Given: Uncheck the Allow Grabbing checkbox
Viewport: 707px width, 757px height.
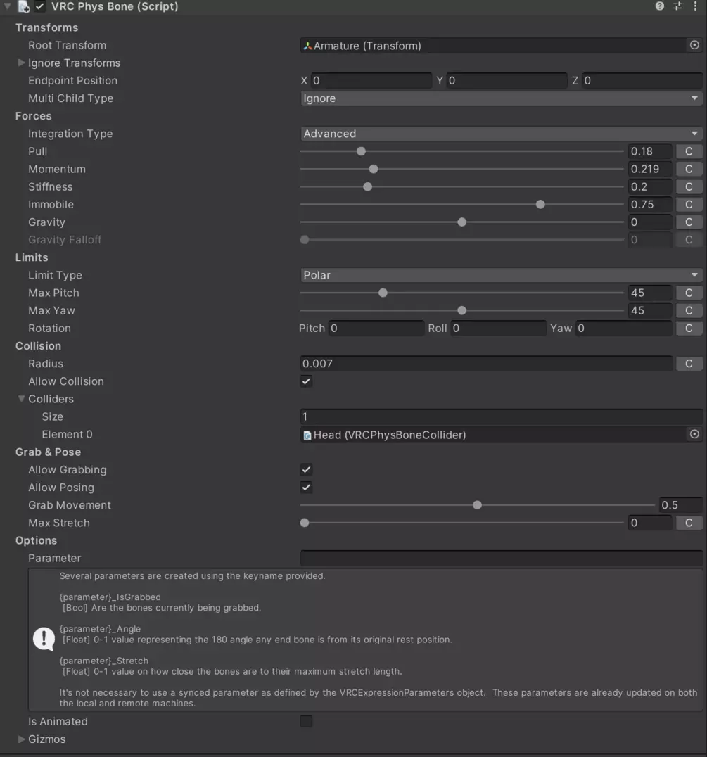Looking at the screenshot, I should coord(306,469).
